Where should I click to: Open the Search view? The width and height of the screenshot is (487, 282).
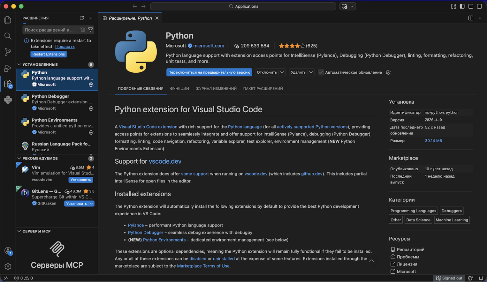[x=8, y=36]
